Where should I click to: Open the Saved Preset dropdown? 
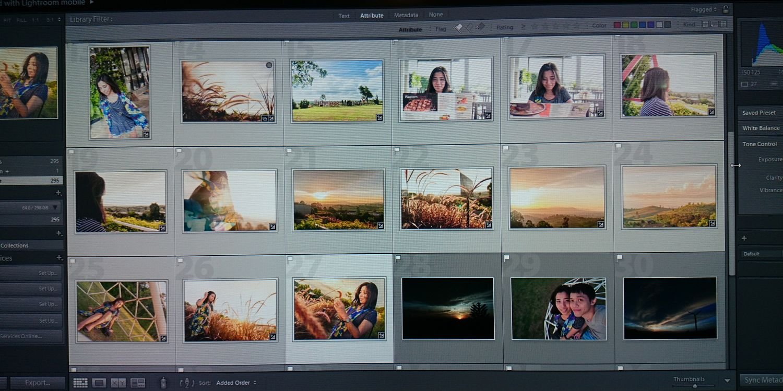tap(760, 113)
